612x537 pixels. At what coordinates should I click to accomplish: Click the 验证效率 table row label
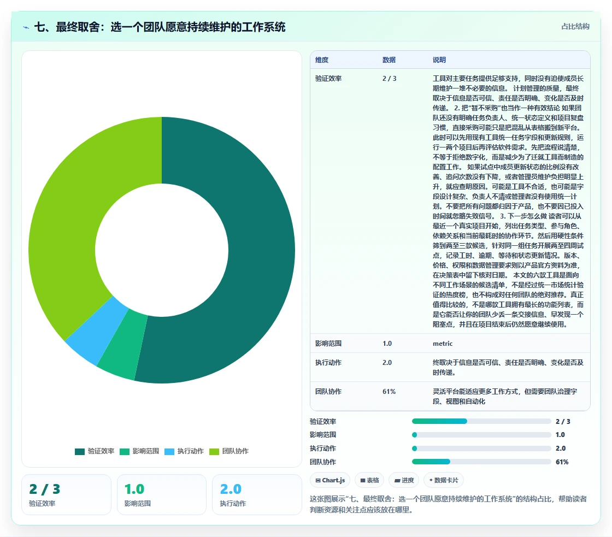click(328, 79)
